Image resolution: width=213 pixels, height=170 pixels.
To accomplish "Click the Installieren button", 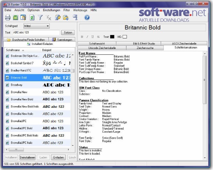I will coord(11,157).
